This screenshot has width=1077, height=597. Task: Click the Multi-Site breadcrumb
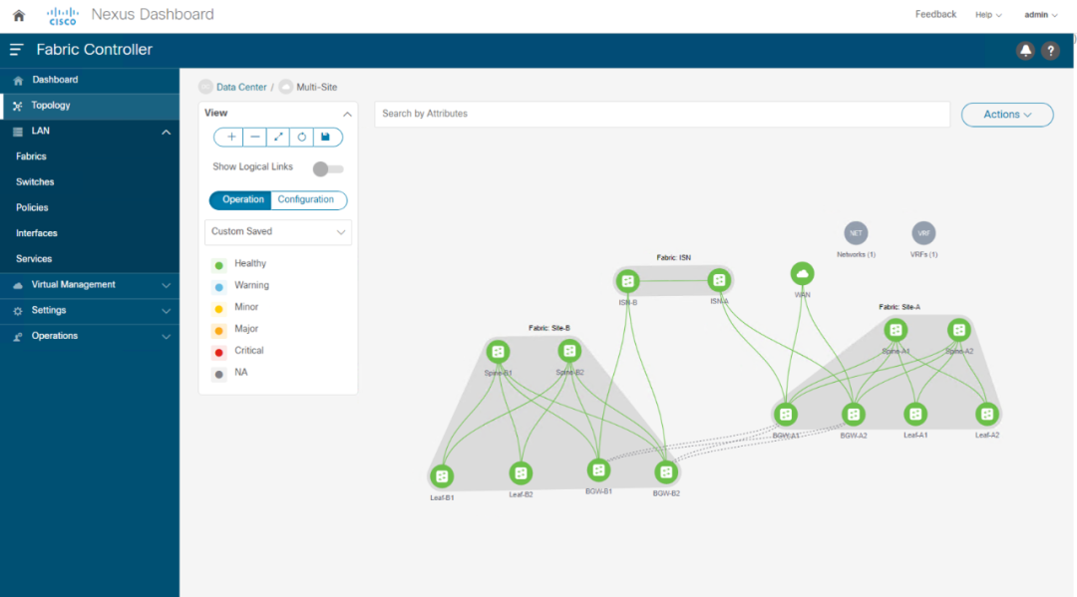click(317, 87)
